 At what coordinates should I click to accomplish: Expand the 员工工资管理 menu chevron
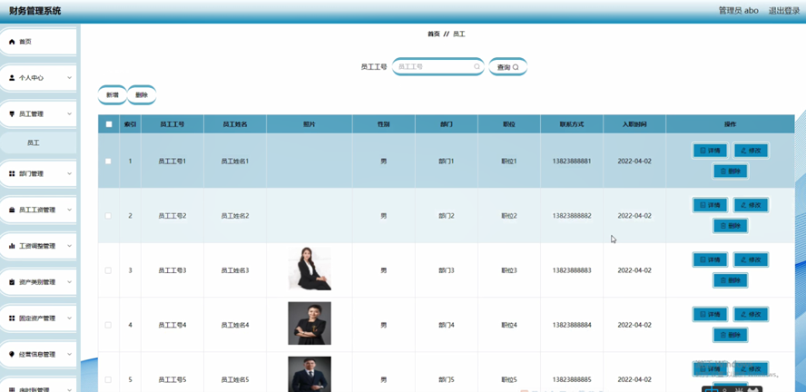(69, 211)
